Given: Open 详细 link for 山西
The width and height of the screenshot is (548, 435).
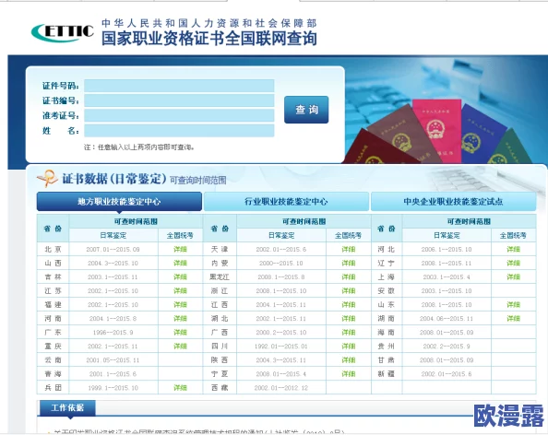Looking at the screenshot, I should (x=180, y=264).
